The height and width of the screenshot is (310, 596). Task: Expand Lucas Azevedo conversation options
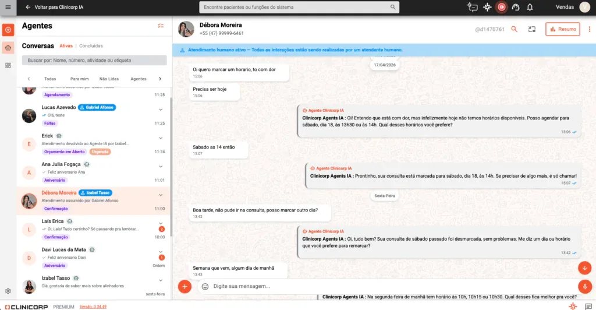(x=161, y=110)
